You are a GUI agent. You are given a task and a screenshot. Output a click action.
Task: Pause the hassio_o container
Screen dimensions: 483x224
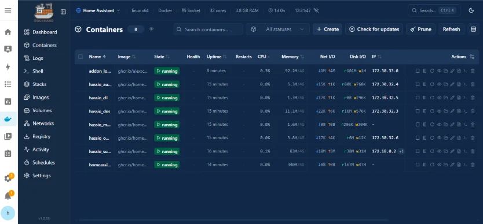[425, 138]
